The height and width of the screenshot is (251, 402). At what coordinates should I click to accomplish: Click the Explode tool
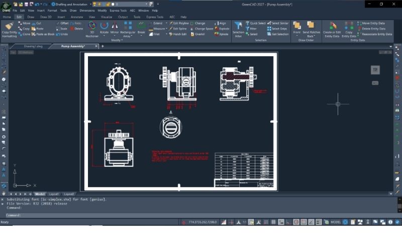click(x=222, y=29)
